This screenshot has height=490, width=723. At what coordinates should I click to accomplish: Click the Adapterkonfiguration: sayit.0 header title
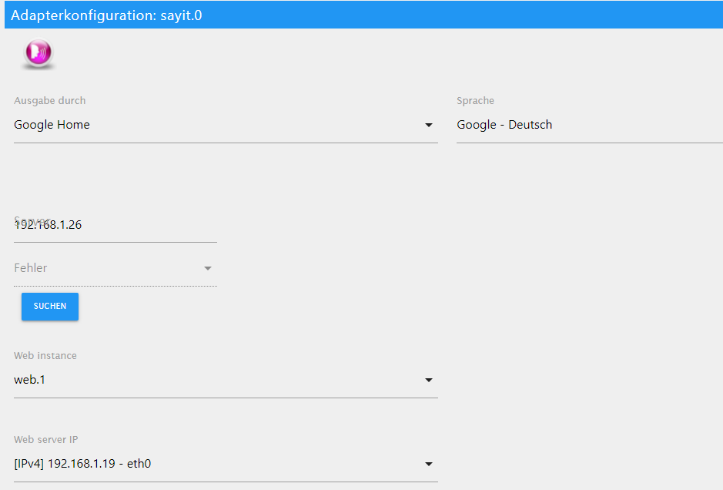pos(106,15)
